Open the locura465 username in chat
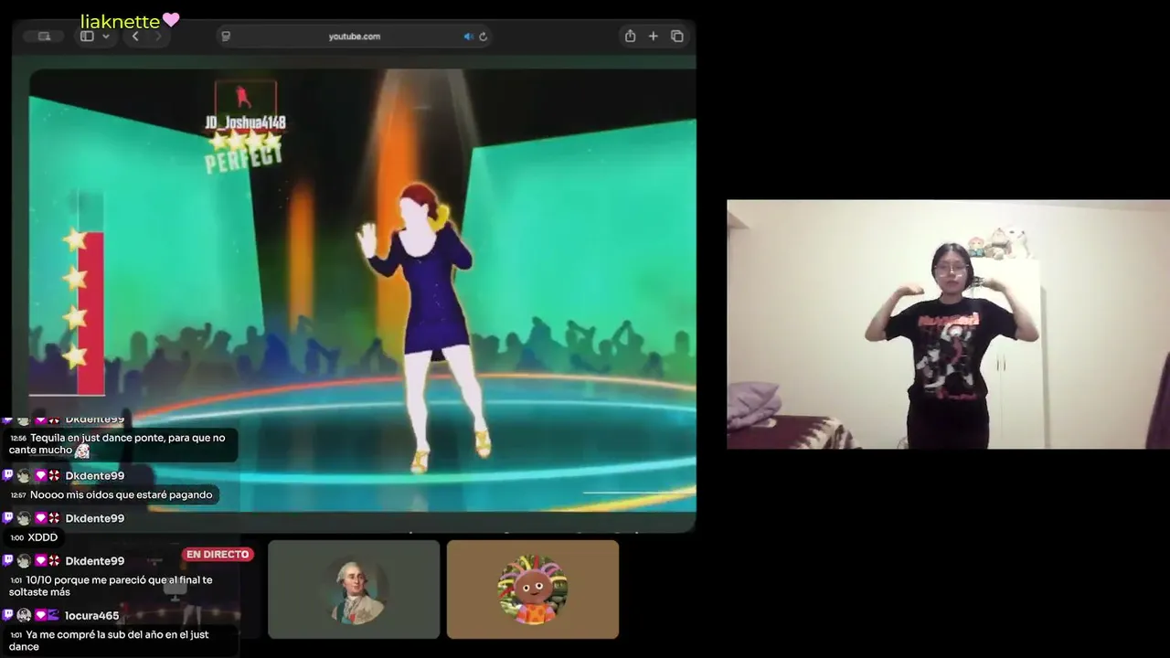 (x=92, y=616)
